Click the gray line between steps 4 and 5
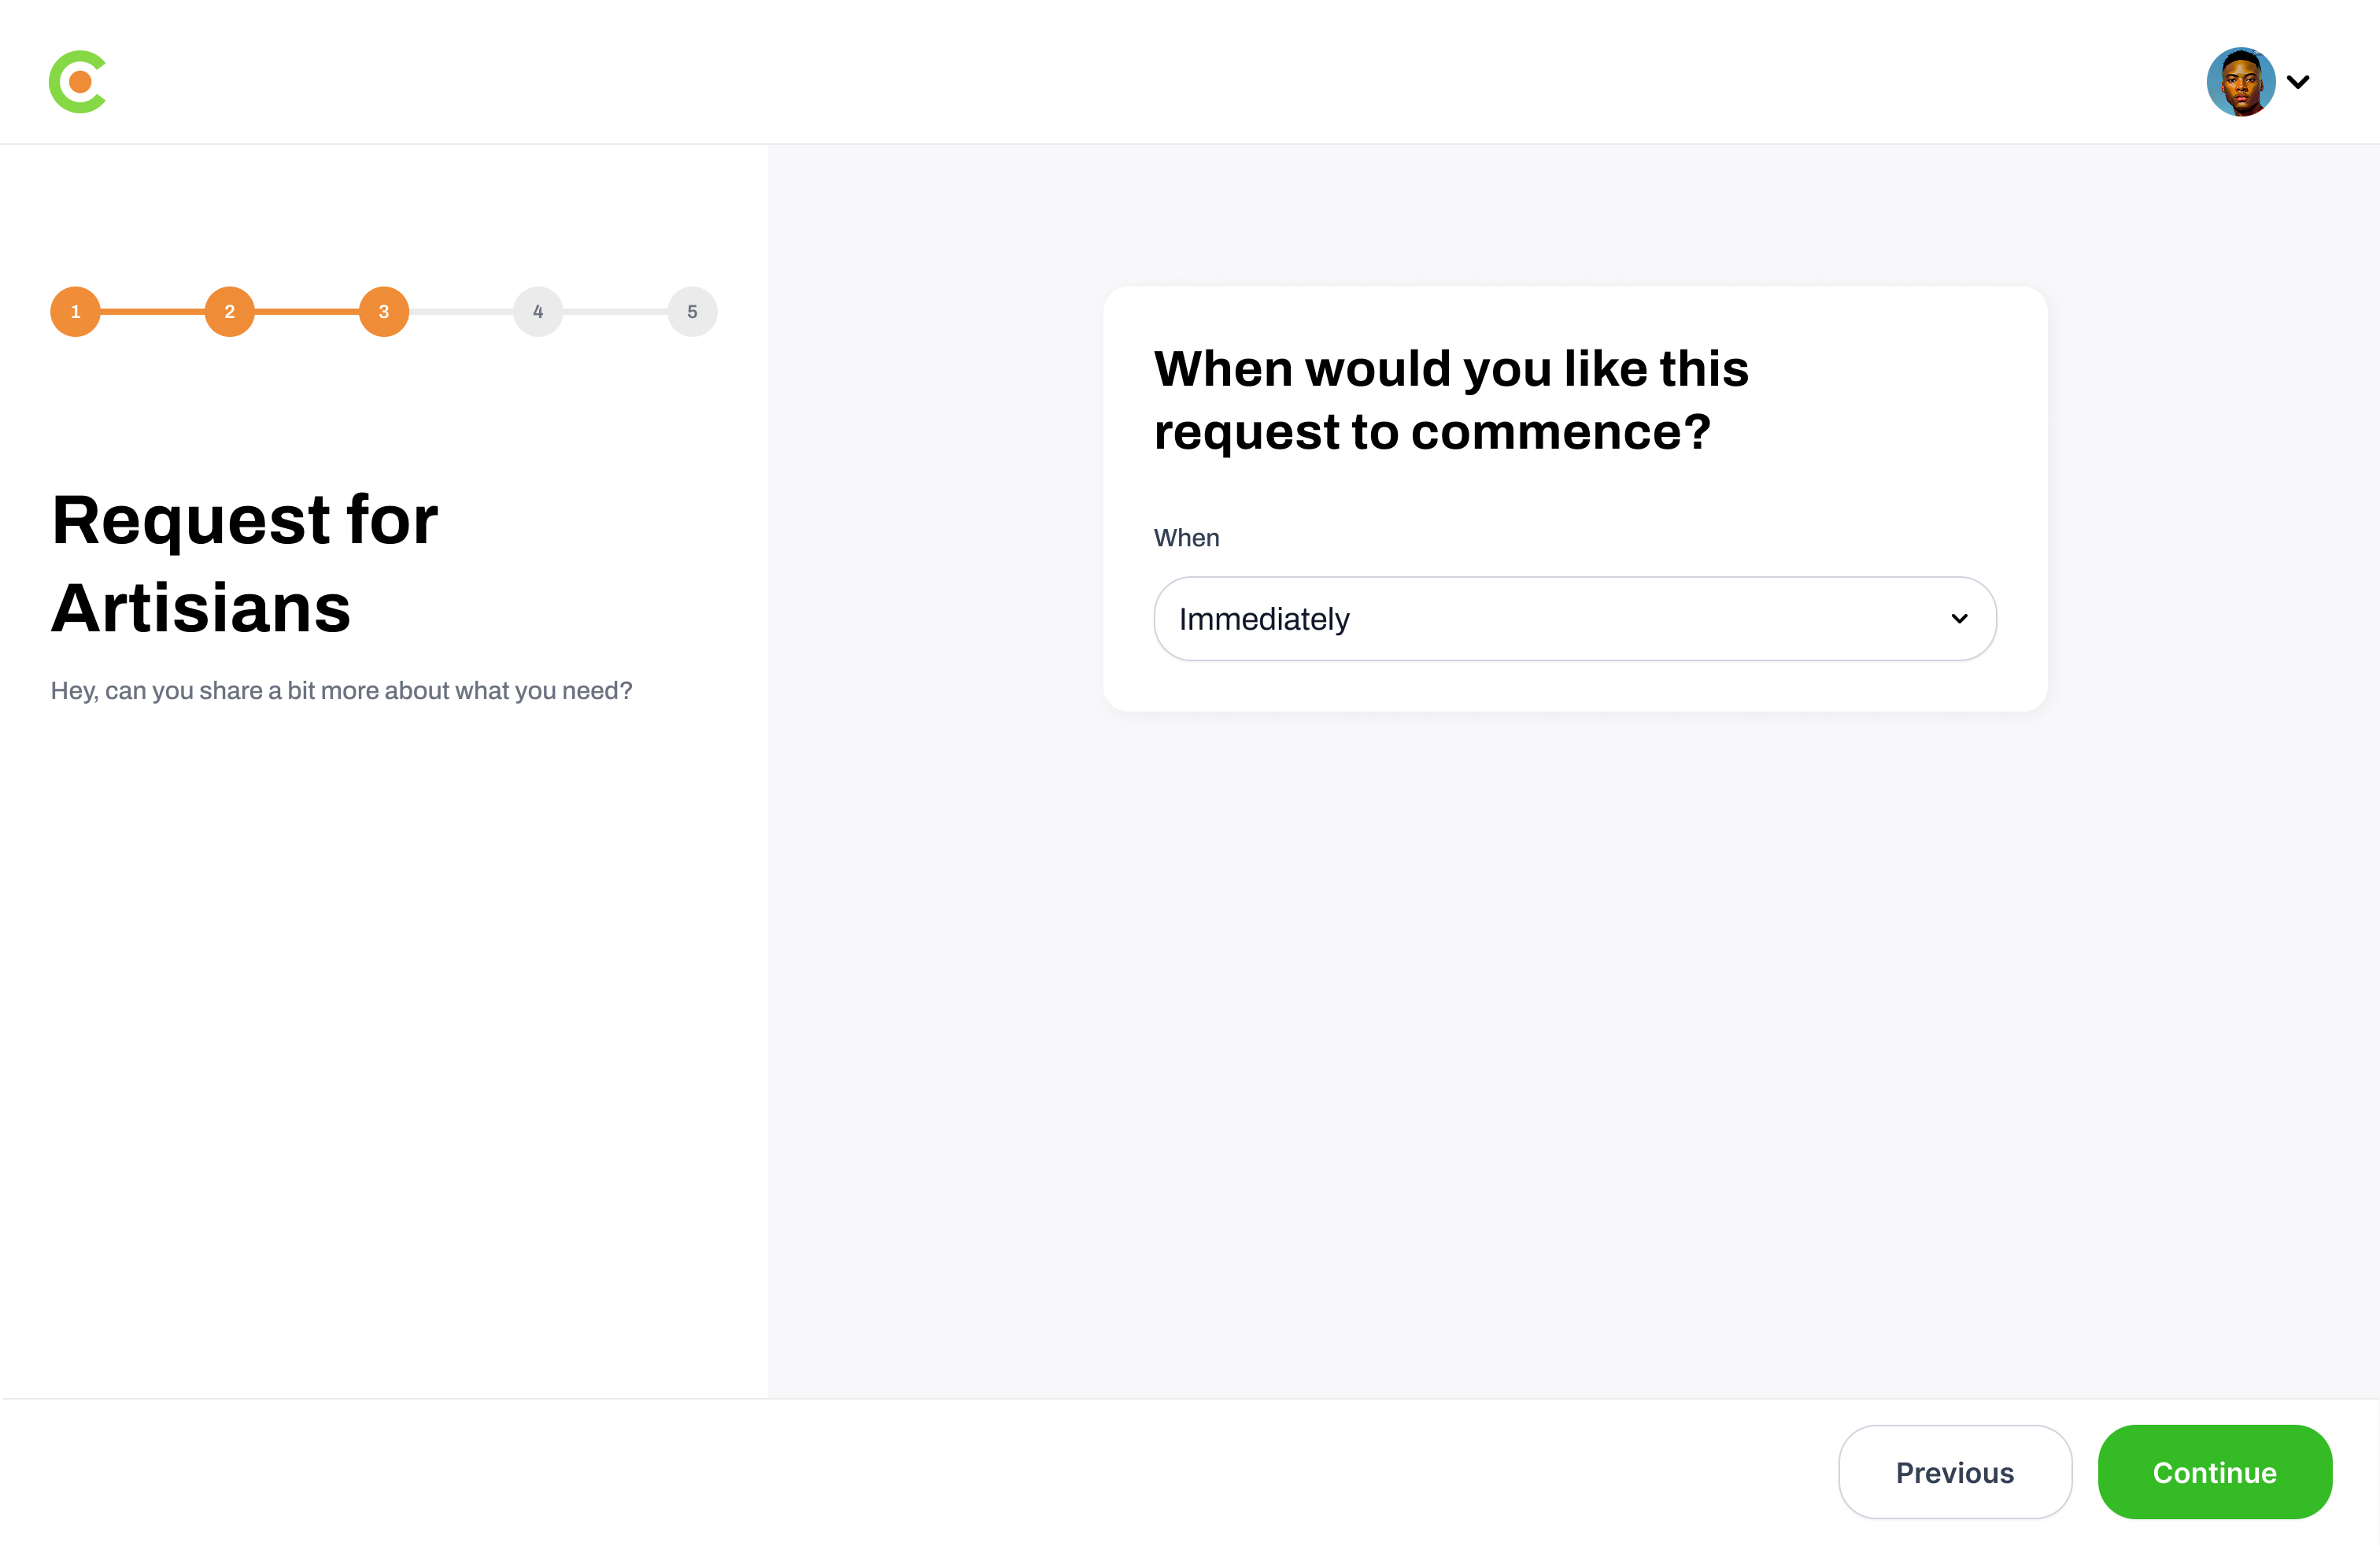This screenshot has width=2380, height=1546. (615, 312)
